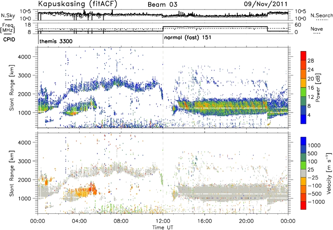Select the Velocity [m s-1] colorbar title
333x230 pixels.
pos(329,173)
